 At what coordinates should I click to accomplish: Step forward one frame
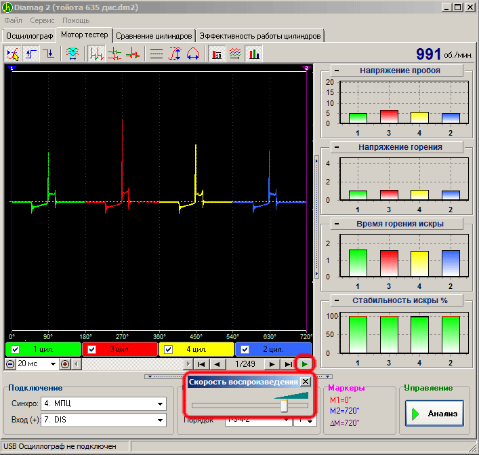pos(272,364)
